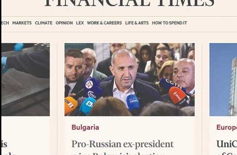Open the Pro-Russian ex-president headline

click(x=123, y=144)
